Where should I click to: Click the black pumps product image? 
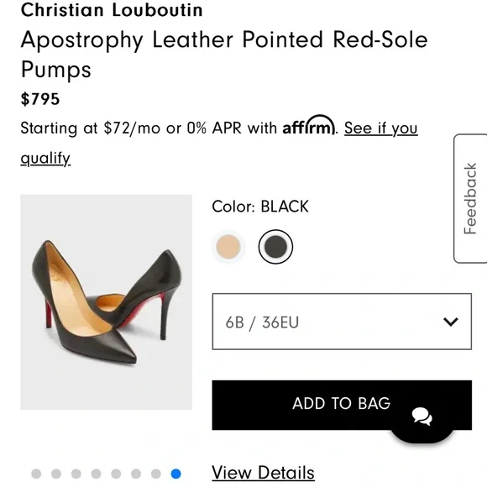107,302
